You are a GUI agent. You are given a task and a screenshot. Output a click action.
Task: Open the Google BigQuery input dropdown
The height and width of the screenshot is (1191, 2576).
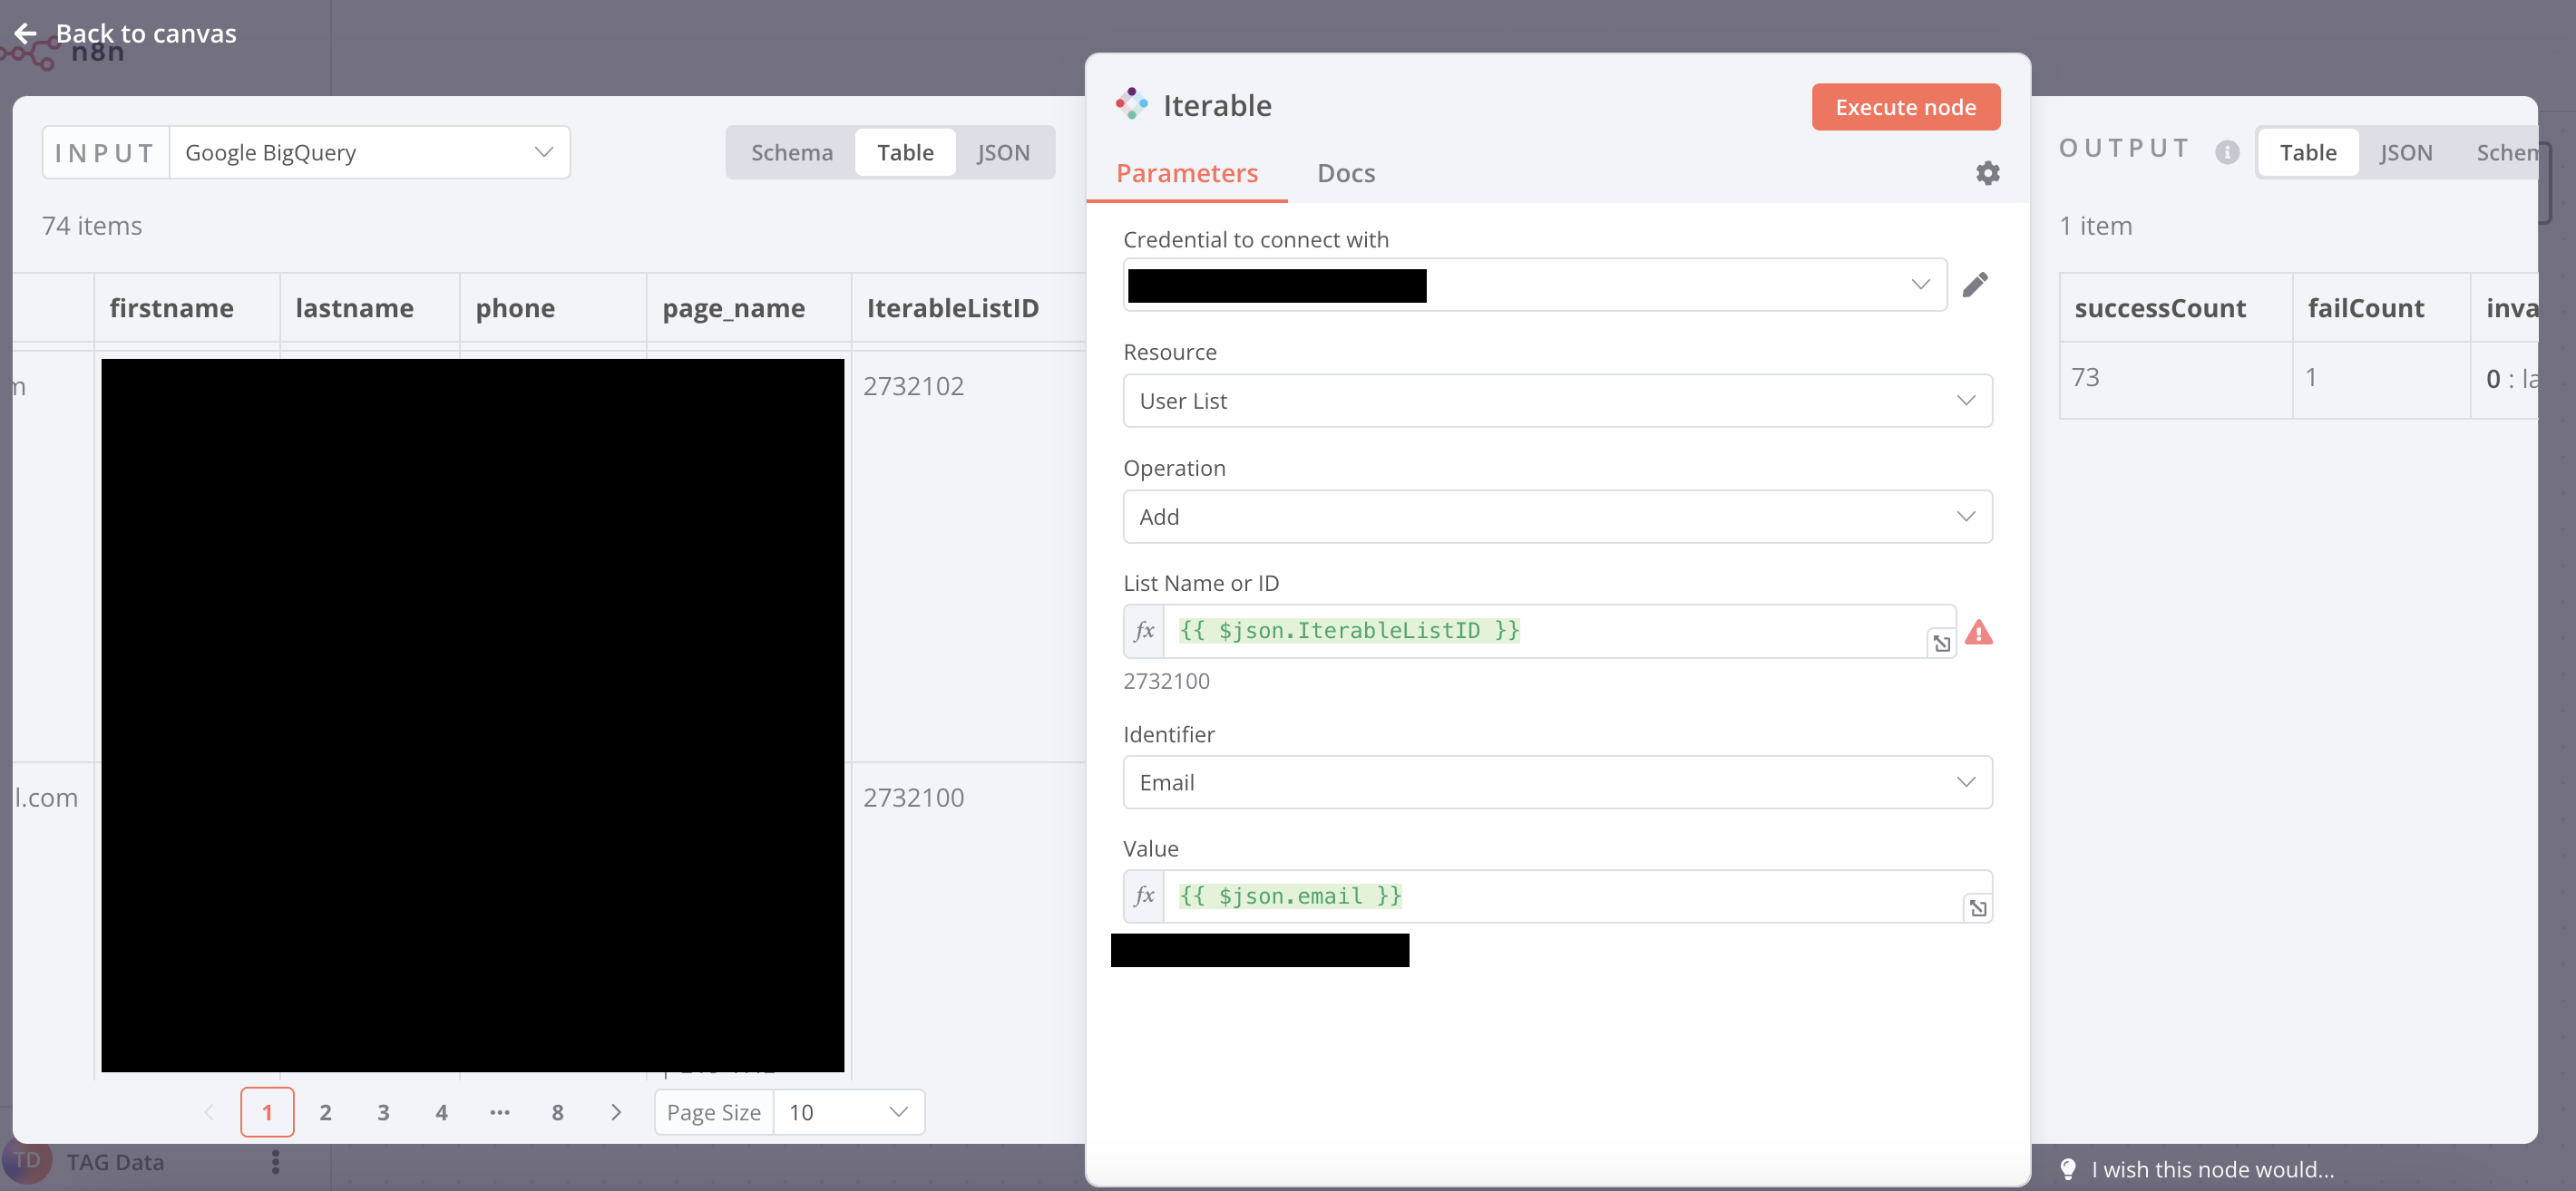point(369,153)
